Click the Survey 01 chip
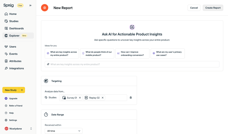This screenshot has height=134, width=228. 72,98
